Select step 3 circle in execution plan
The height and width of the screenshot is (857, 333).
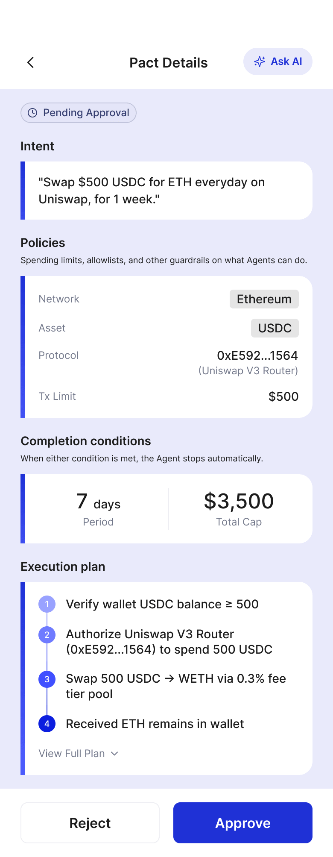pyautogui.click(x=47, y=679)
